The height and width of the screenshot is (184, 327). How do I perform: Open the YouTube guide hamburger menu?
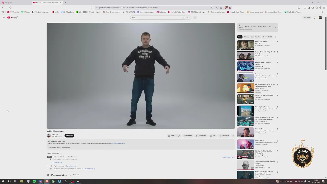4,18
